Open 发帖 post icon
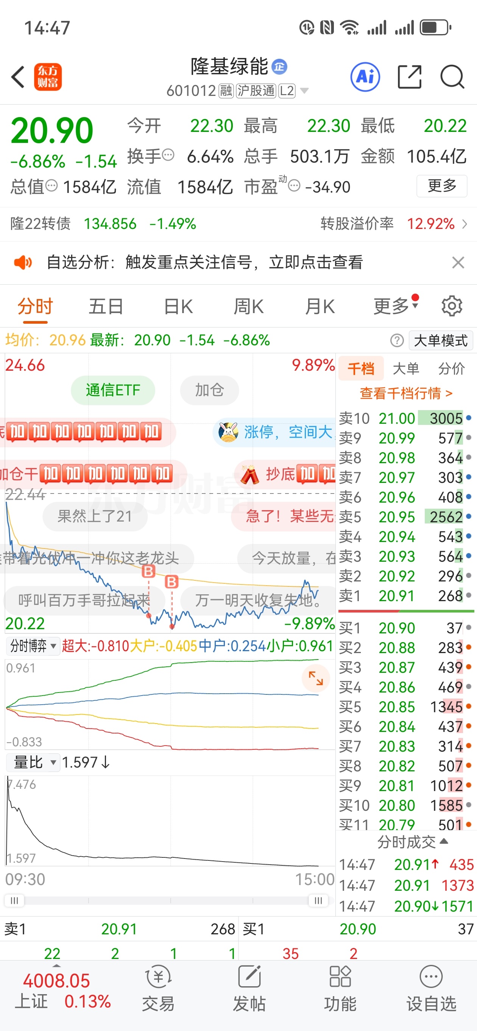 click(x=249, y=989)
